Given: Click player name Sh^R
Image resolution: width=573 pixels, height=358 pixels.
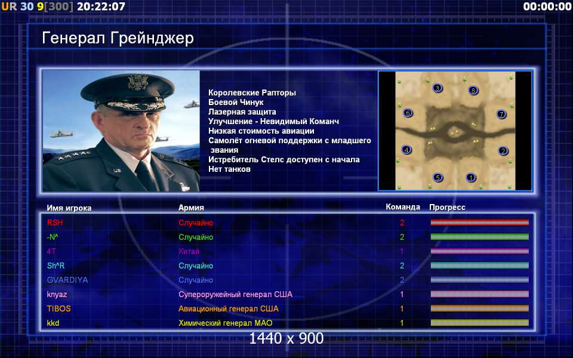Looking at the screenshot, I should click(x=56, y=266).
